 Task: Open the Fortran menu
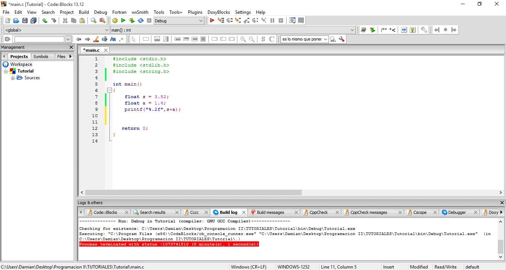coord(119,12)
